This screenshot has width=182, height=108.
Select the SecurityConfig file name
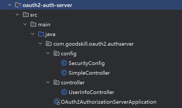[86, 63]
